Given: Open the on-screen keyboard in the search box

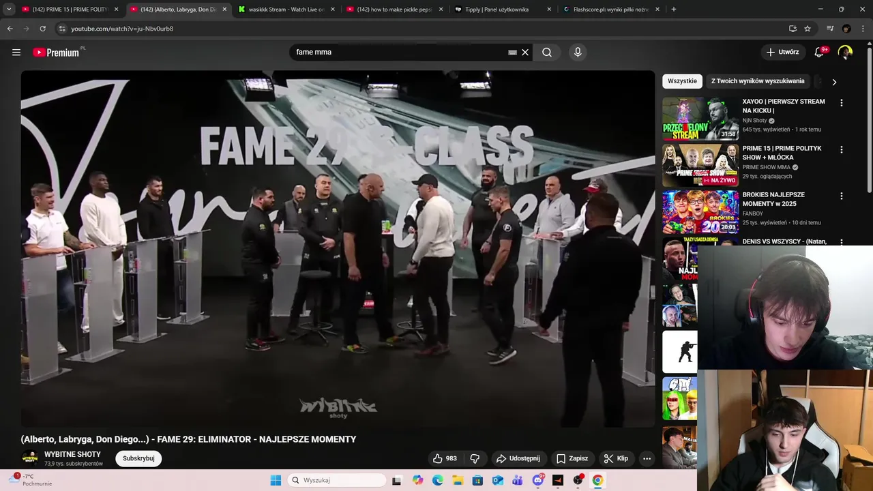Looking at the screenshot, I should [512, 53].
